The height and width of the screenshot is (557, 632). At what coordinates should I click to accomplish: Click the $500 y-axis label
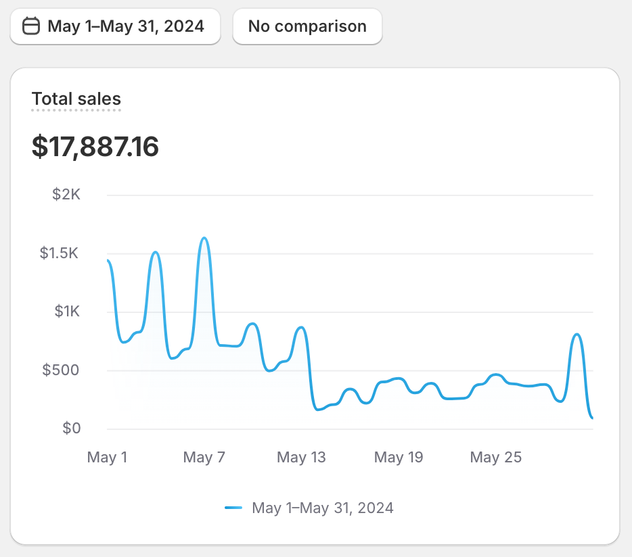point(62,370)
